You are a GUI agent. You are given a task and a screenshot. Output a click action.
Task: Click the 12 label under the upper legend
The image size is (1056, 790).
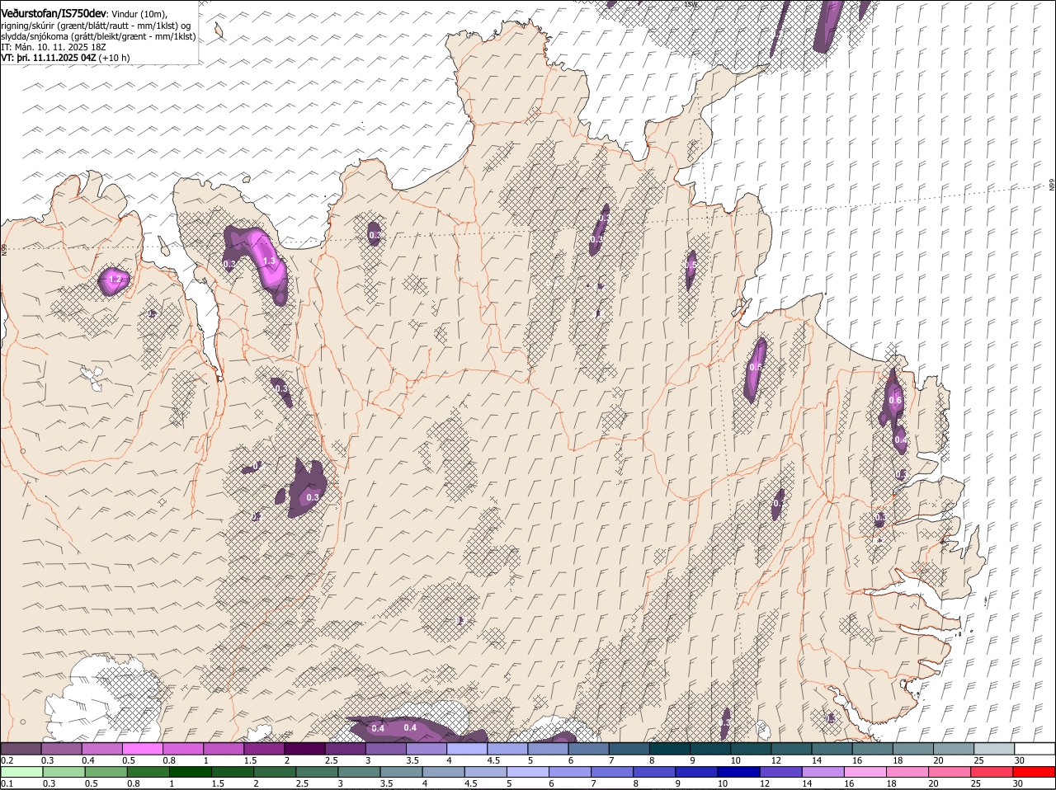click(x=775, y=759)
